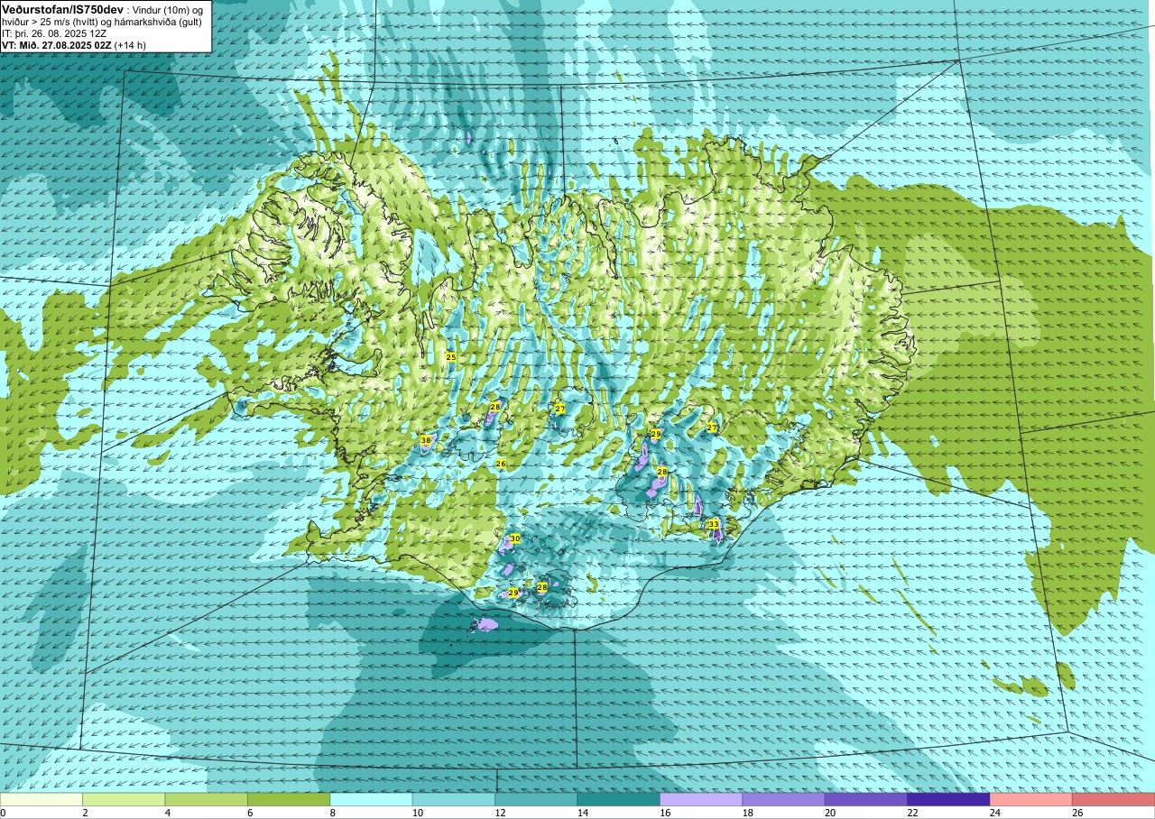Select the legend tick label 0
This screenshot has width=1155, height=819.
tap(4, 813)
